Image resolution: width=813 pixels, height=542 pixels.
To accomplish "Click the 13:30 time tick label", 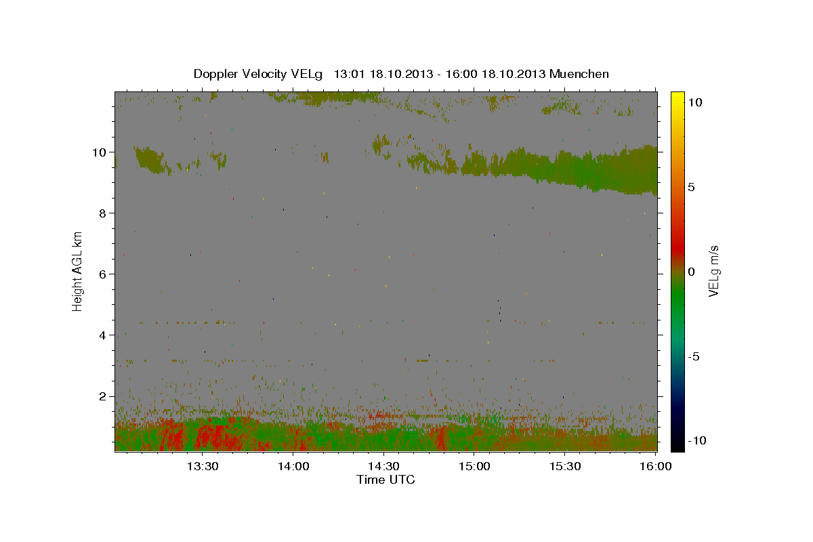I will 203,466.
